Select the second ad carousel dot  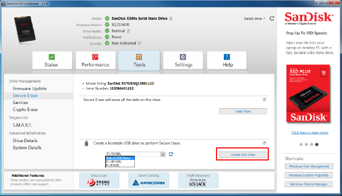(306, 145)
